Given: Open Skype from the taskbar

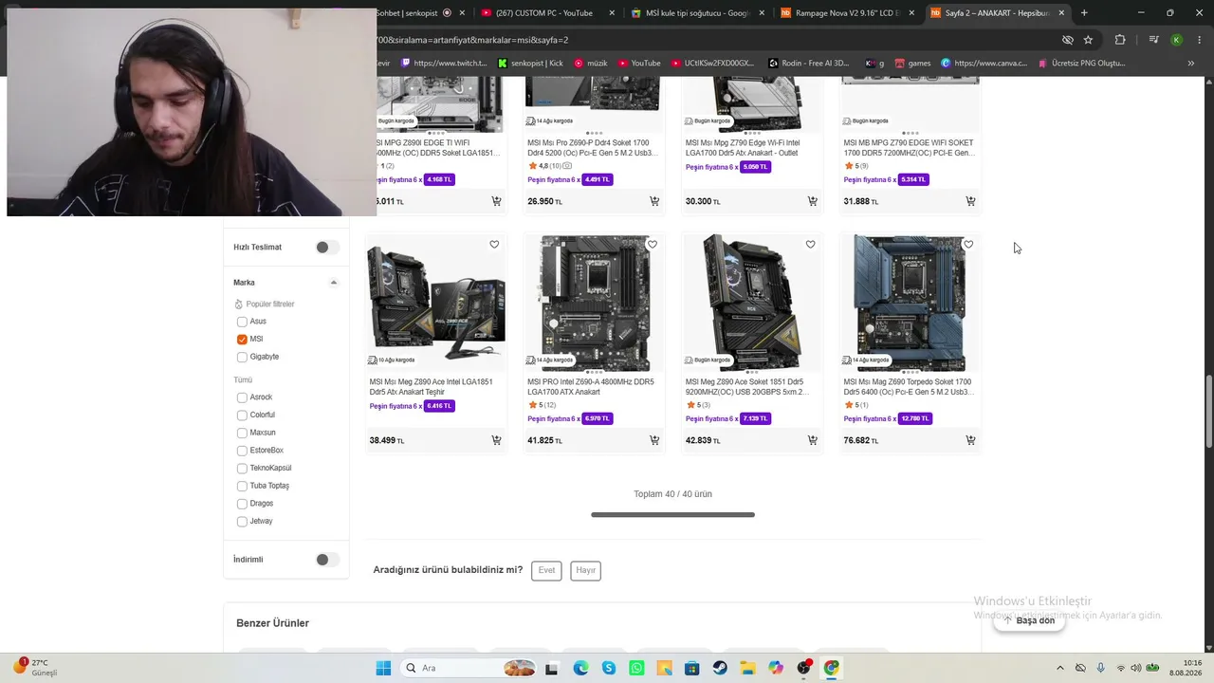Looking at the screenshot, I should (x=609, y=668).
